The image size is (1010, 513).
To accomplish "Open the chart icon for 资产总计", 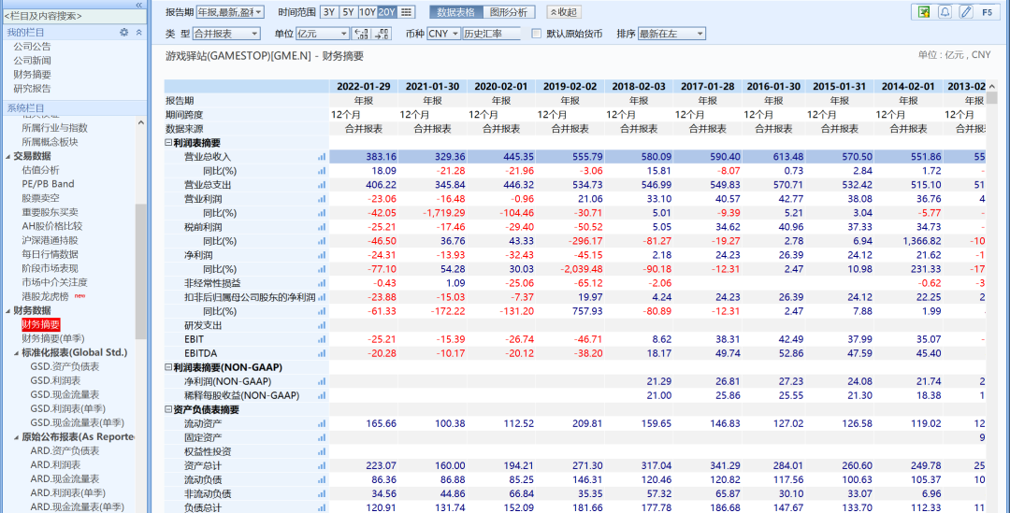I will pyautogui.click(x=322, y=466).
